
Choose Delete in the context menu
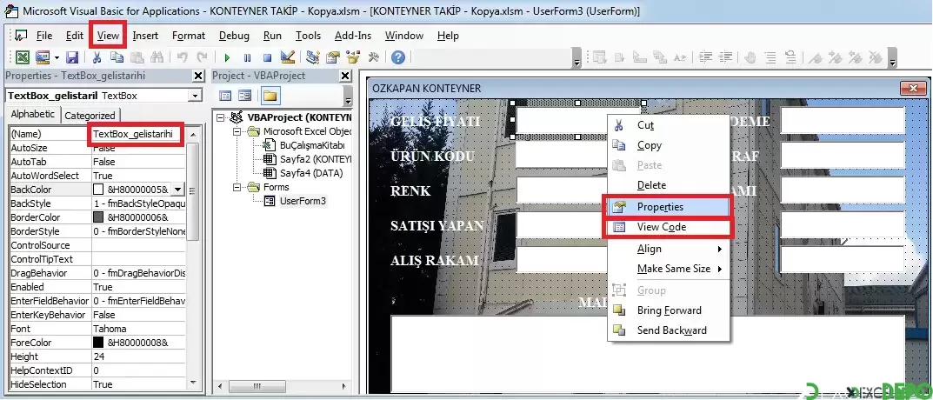(668, 185)
